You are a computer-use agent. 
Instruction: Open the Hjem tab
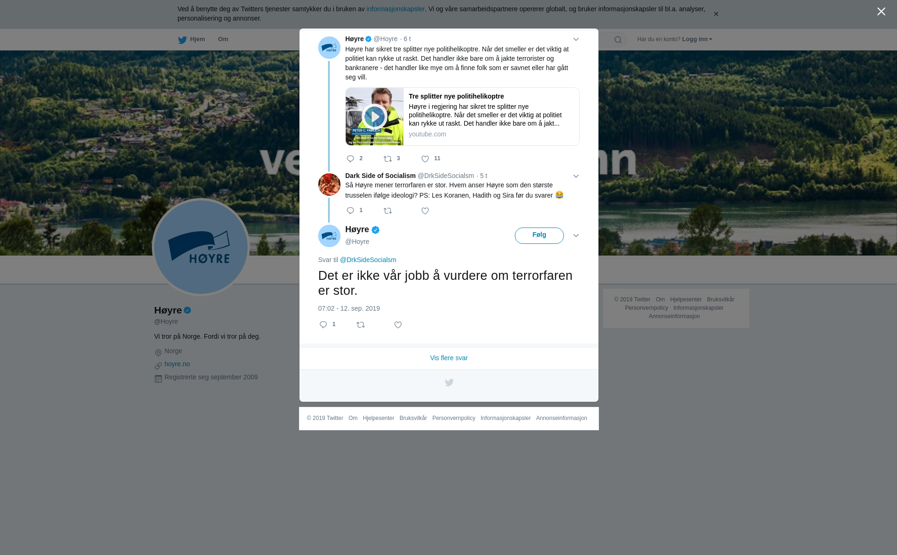point(192,39)
